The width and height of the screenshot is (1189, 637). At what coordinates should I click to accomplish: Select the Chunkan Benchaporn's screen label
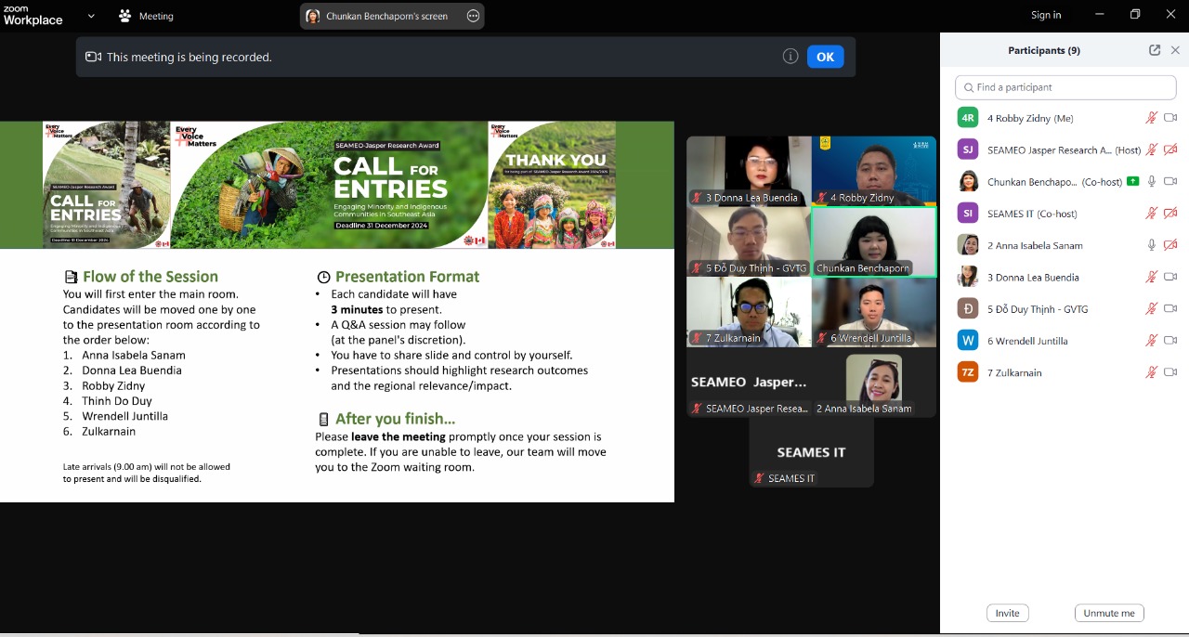(386, 16)
